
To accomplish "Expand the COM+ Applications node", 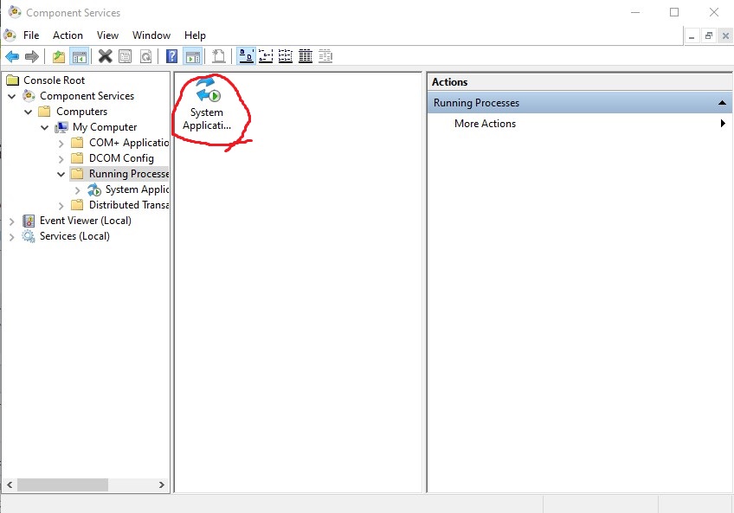I will pyautogui.click(x=61, y=144).
